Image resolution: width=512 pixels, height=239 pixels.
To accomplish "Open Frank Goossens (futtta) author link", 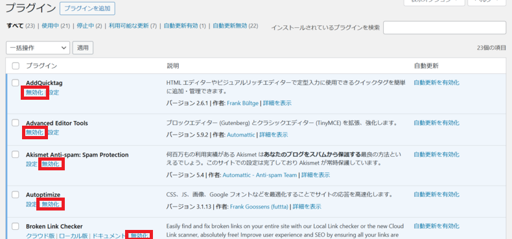I will (259, 207).
